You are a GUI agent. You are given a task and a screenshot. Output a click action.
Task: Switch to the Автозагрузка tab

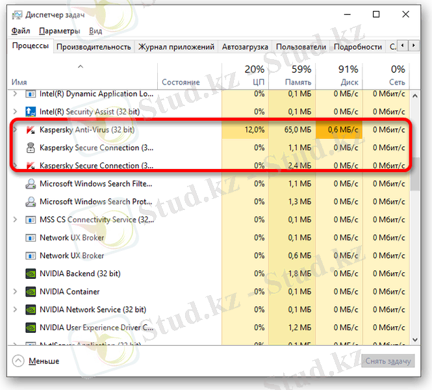pyautogui.click(x=245, y=47)
